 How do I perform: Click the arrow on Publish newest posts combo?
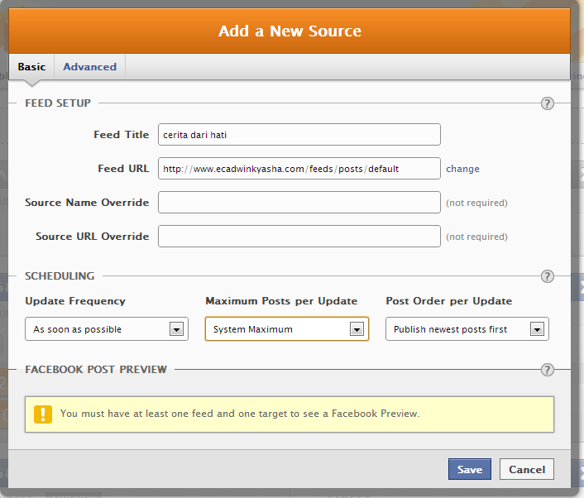pyautogui.click(x=537, y=329)
